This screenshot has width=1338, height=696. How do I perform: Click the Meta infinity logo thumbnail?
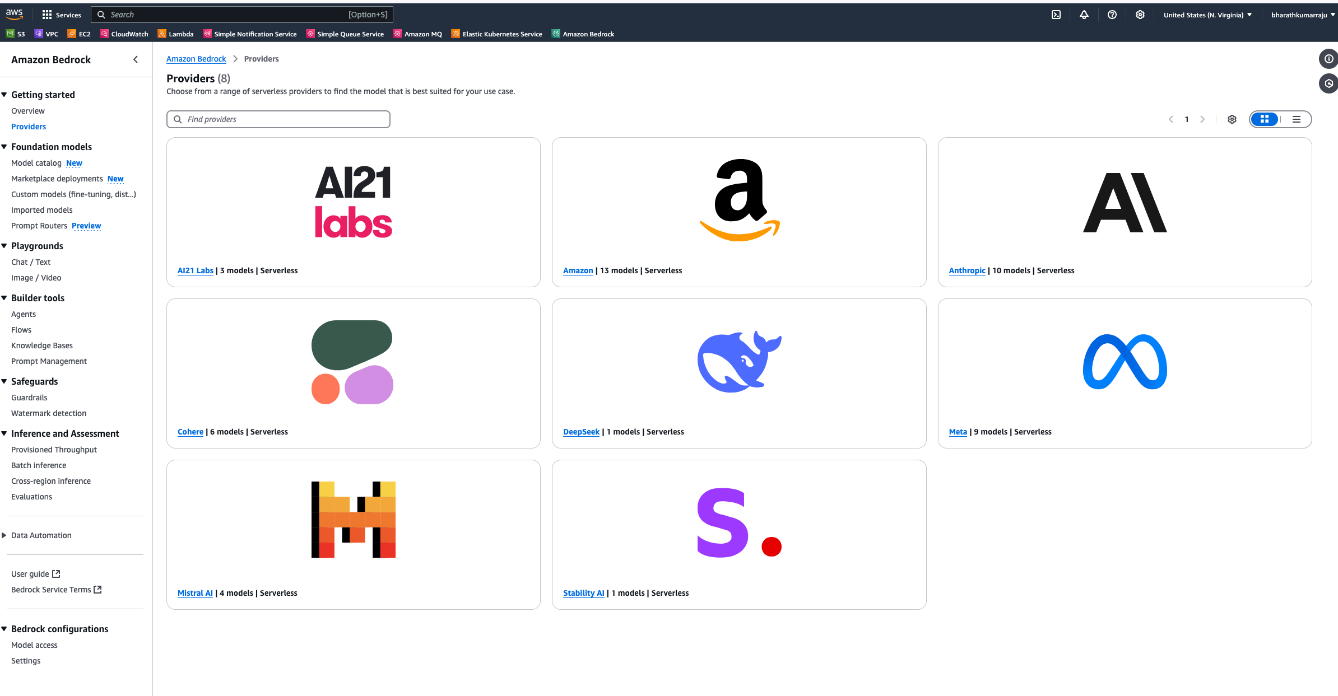(1125, 362)
